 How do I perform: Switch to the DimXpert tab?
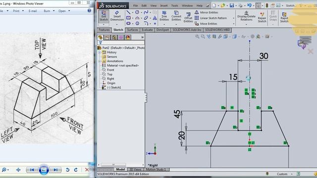click(x=162, y=30)
